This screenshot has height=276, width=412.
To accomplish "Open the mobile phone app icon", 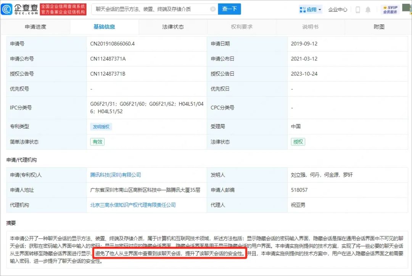I will [357, 10].
